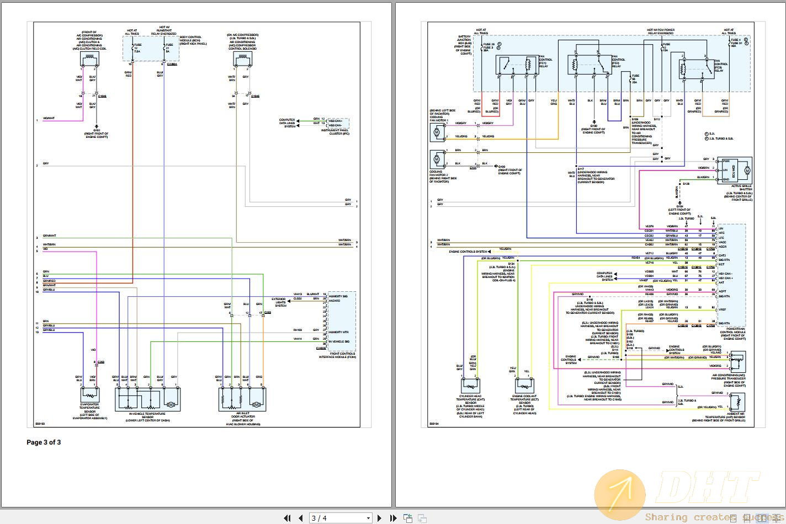Switch to single page view layout

coord(733,518)
